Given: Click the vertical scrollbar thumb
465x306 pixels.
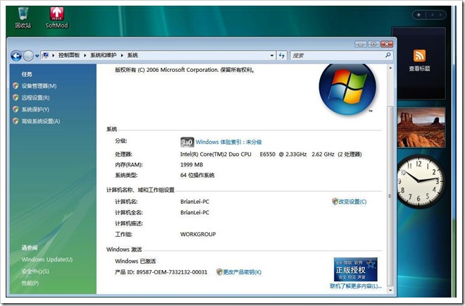Looking at the screenshot, I should click(x=390, y=196).
